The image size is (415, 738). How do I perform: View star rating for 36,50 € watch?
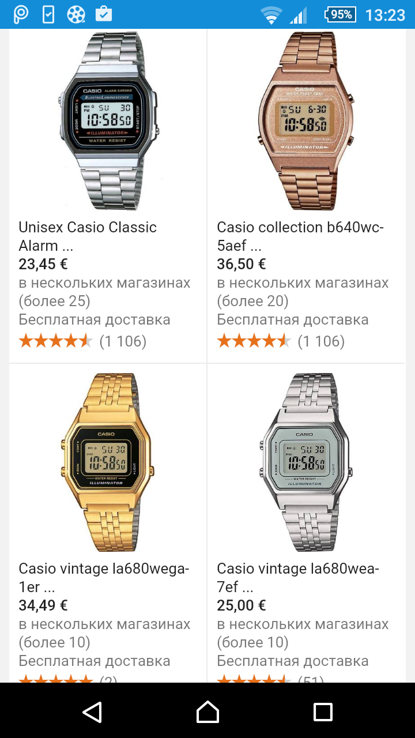254,341
